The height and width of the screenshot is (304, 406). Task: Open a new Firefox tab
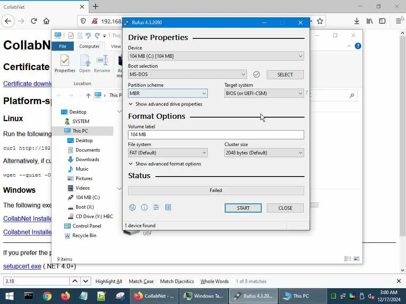tap(96, 6)
